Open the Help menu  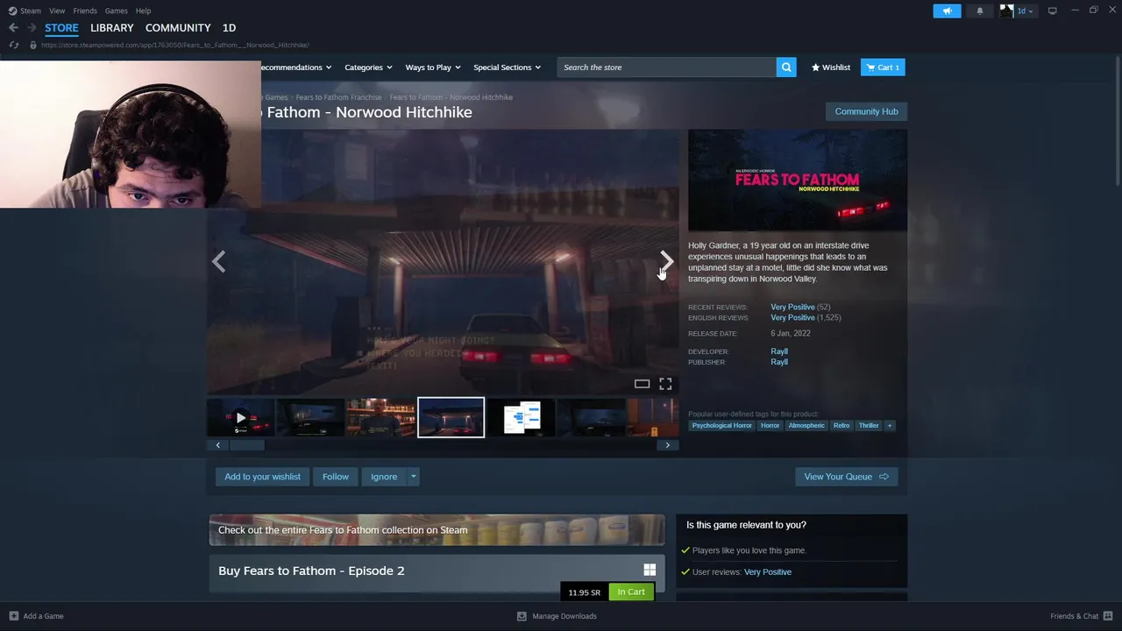pos(143,11)
